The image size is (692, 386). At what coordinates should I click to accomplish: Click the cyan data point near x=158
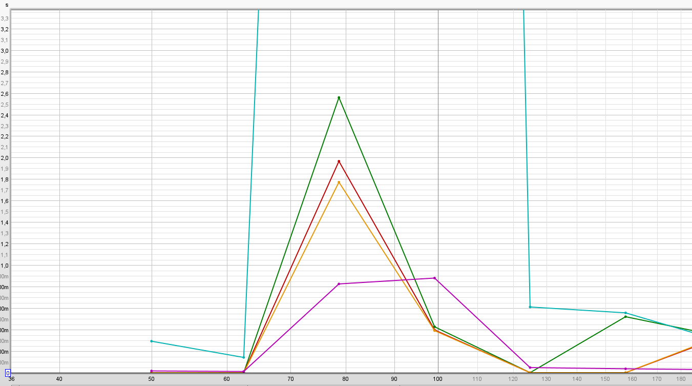point(625,313)
